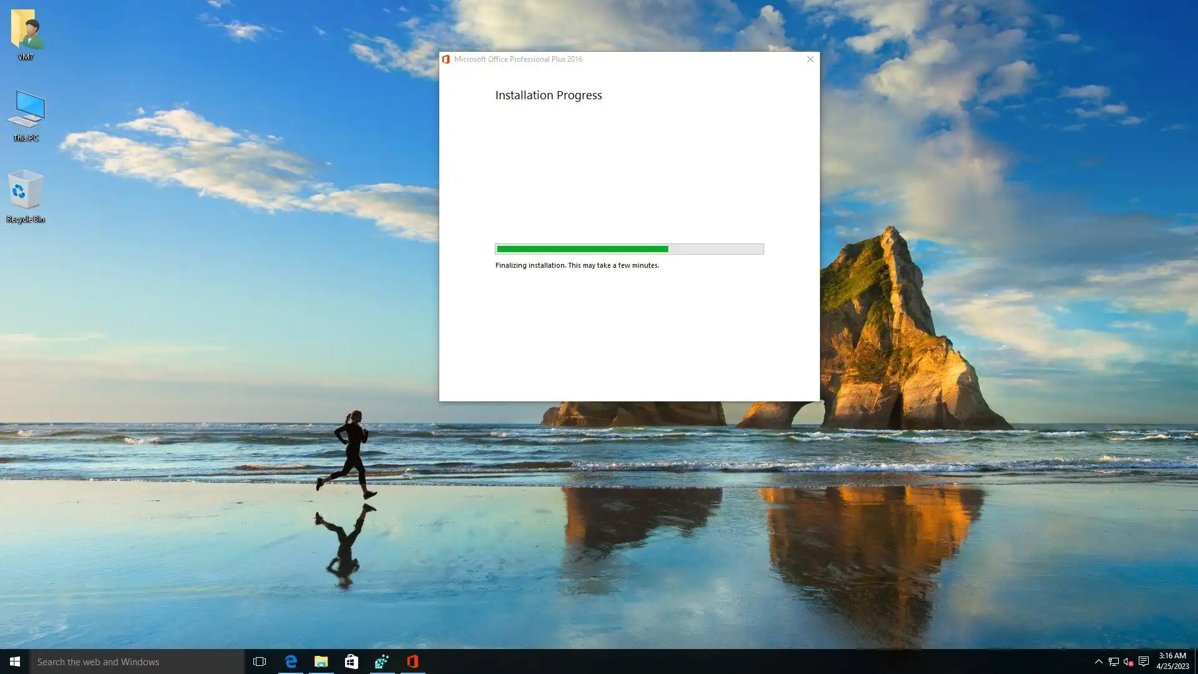This screenshot has height=674, width=1198.
Task: Switch to the teal installer taskbar app
Action: [382, 662]
